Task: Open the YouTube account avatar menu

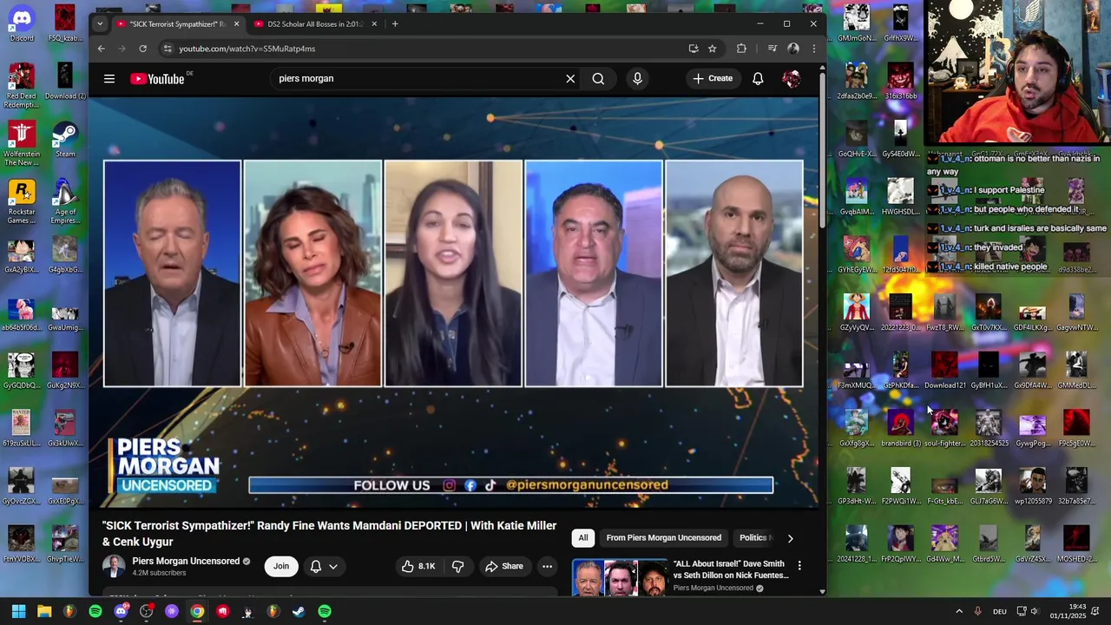Action: pos(791,79)
